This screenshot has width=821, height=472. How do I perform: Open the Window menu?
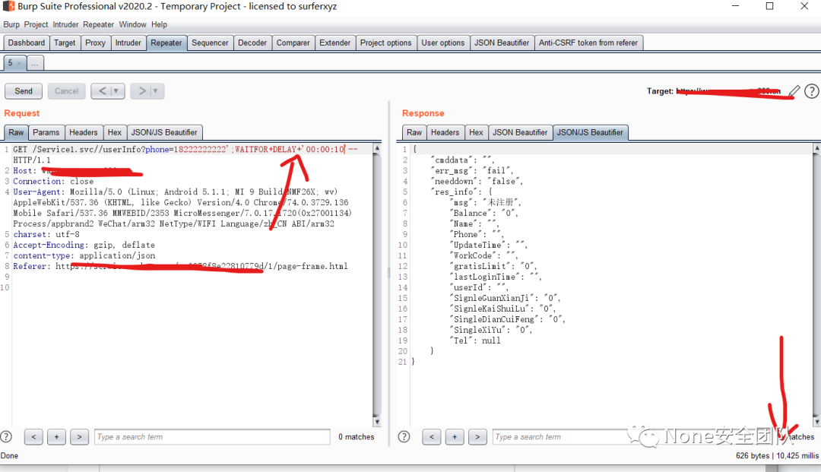132,24
